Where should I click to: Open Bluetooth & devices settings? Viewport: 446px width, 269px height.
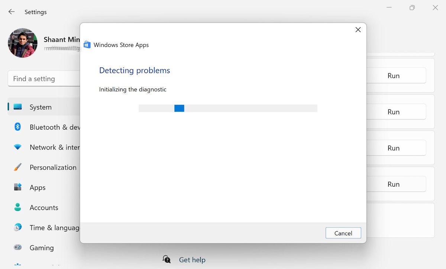[17, 127]
